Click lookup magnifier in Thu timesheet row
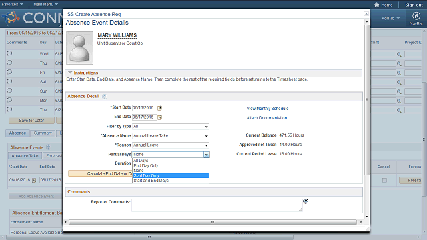The width and height of the screenshot is (427, 240). (399, 64)
